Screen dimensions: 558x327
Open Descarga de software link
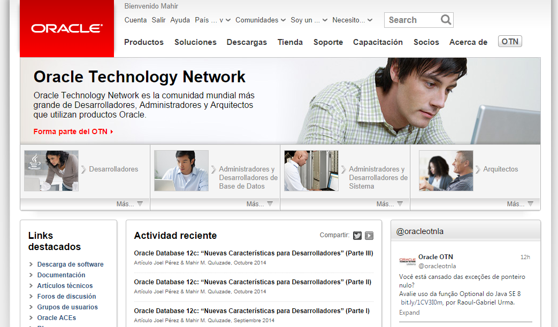pyautogui.click(x=71, y=264)
